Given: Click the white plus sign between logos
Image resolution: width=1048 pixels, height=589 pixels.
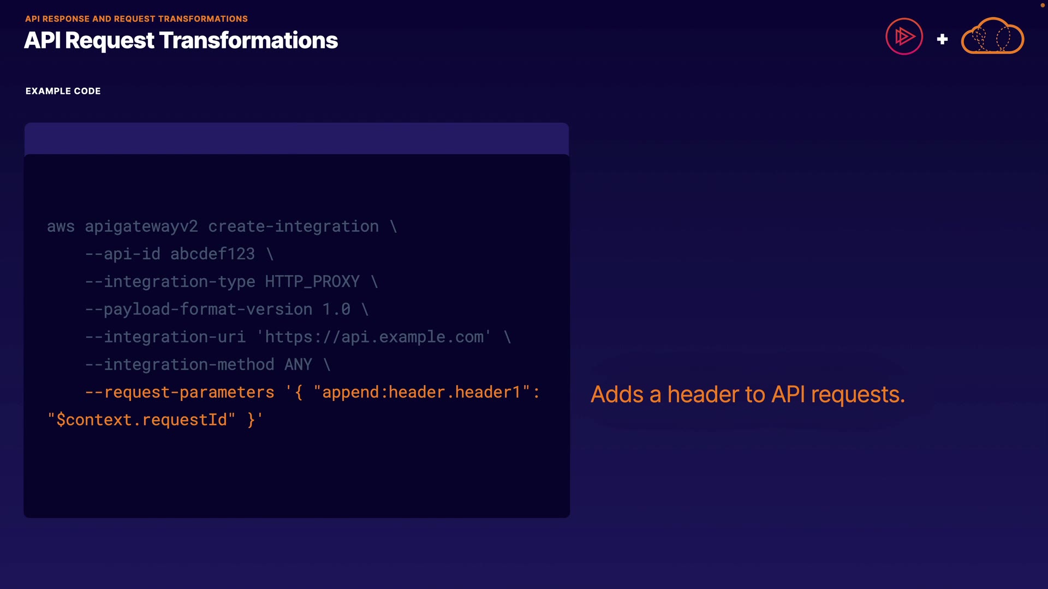Looking at the screenshot, I should tap(942, 39).
